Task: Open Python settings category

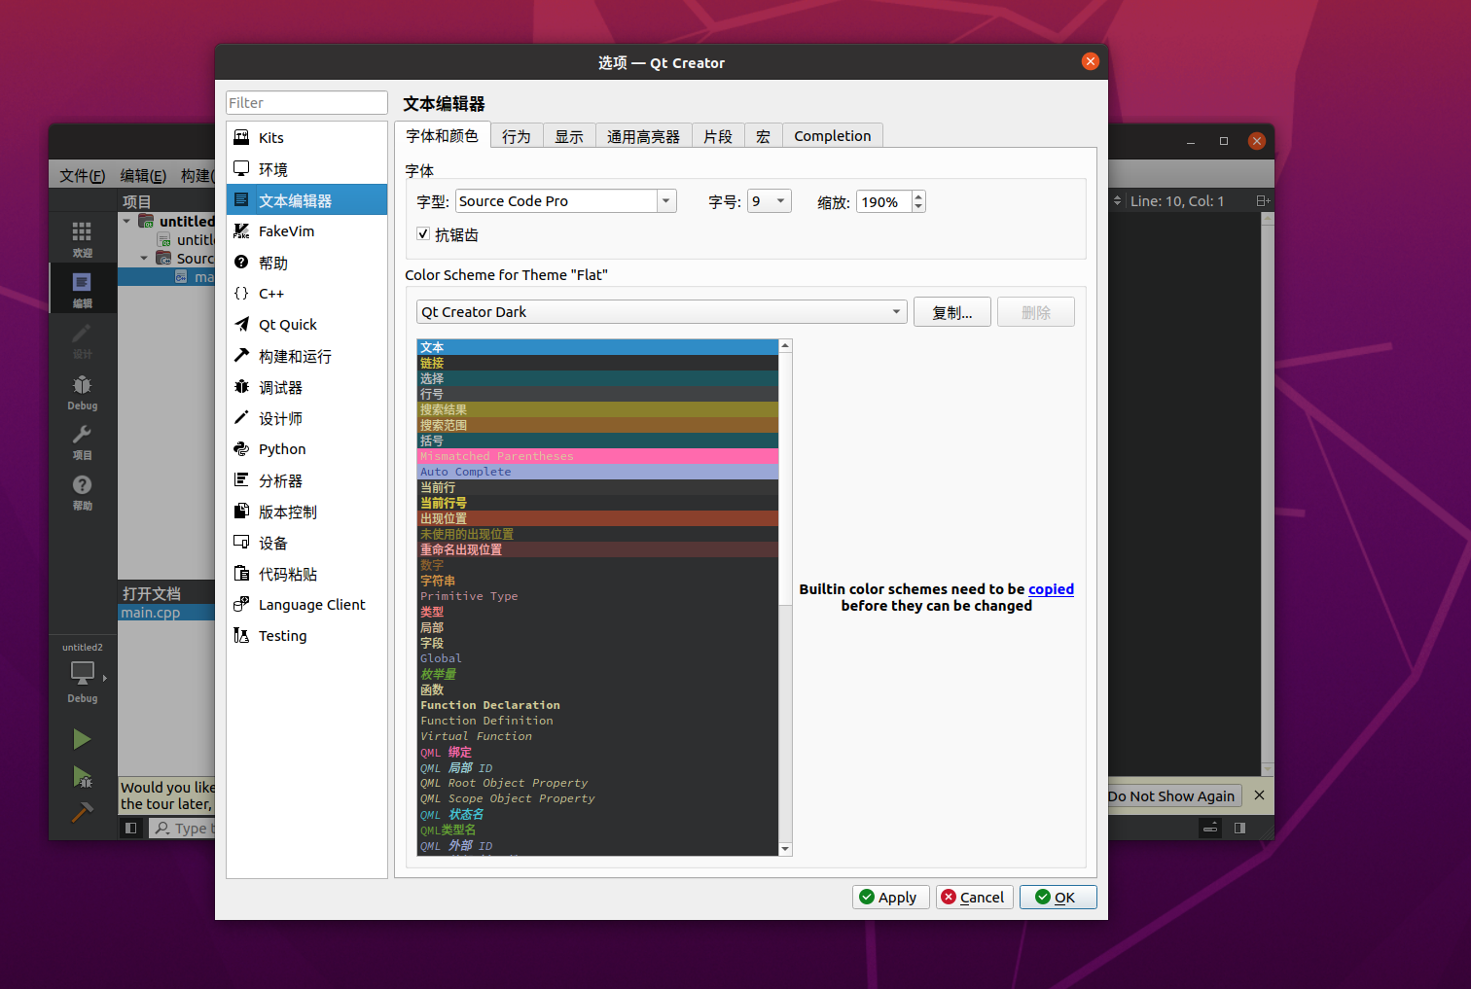Action: 306,449
